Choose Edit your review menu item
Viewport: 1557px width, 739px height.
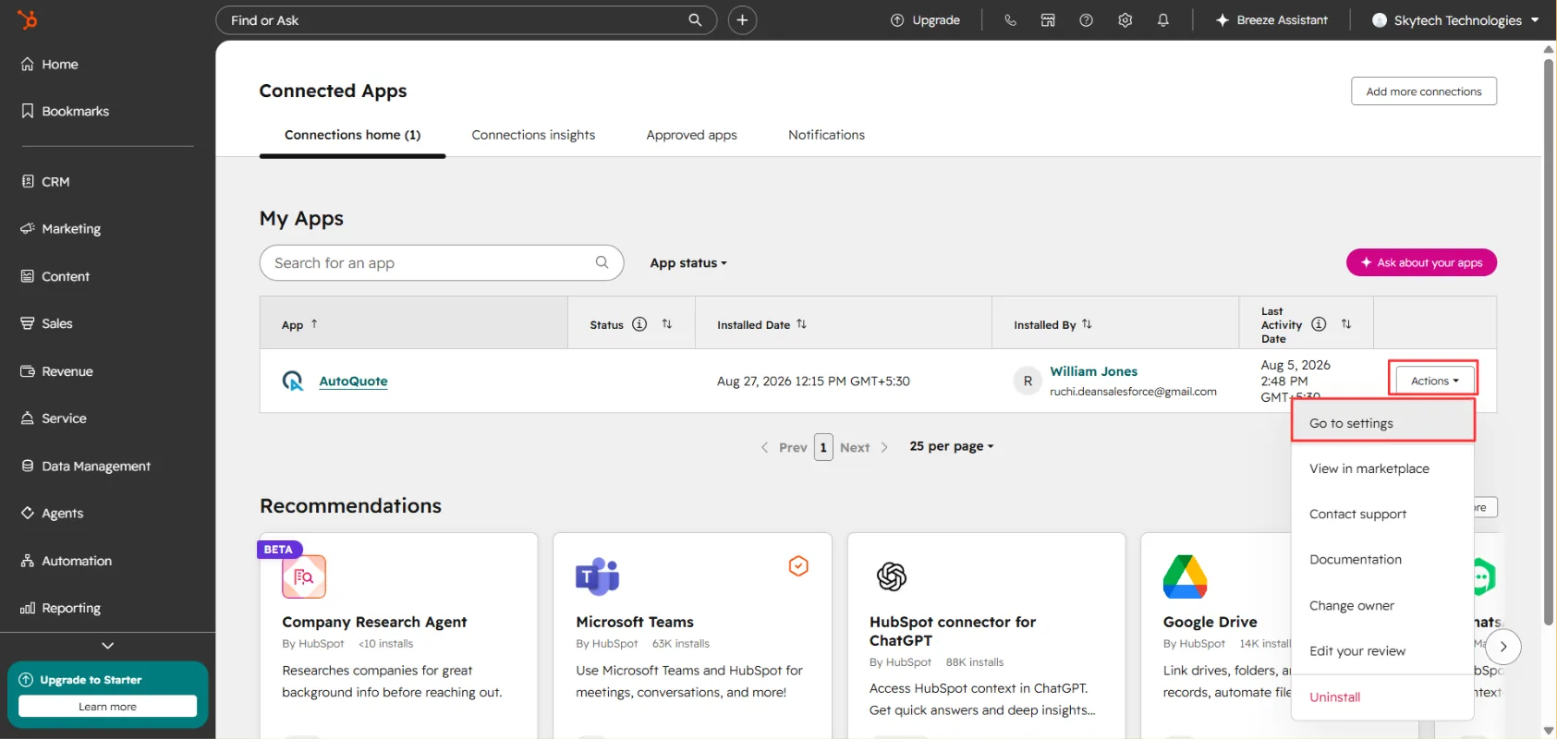tap(1382, 651)
